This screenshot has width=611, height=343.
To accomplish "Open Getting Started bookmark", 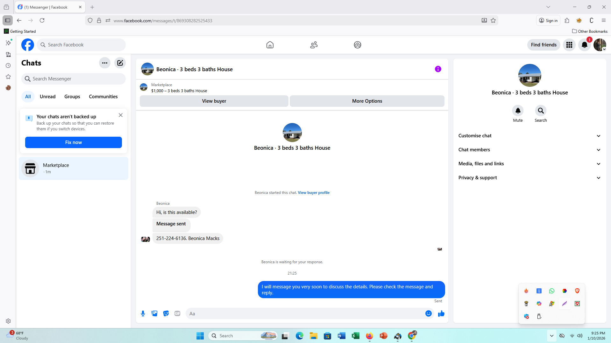I will coord(20,31).
